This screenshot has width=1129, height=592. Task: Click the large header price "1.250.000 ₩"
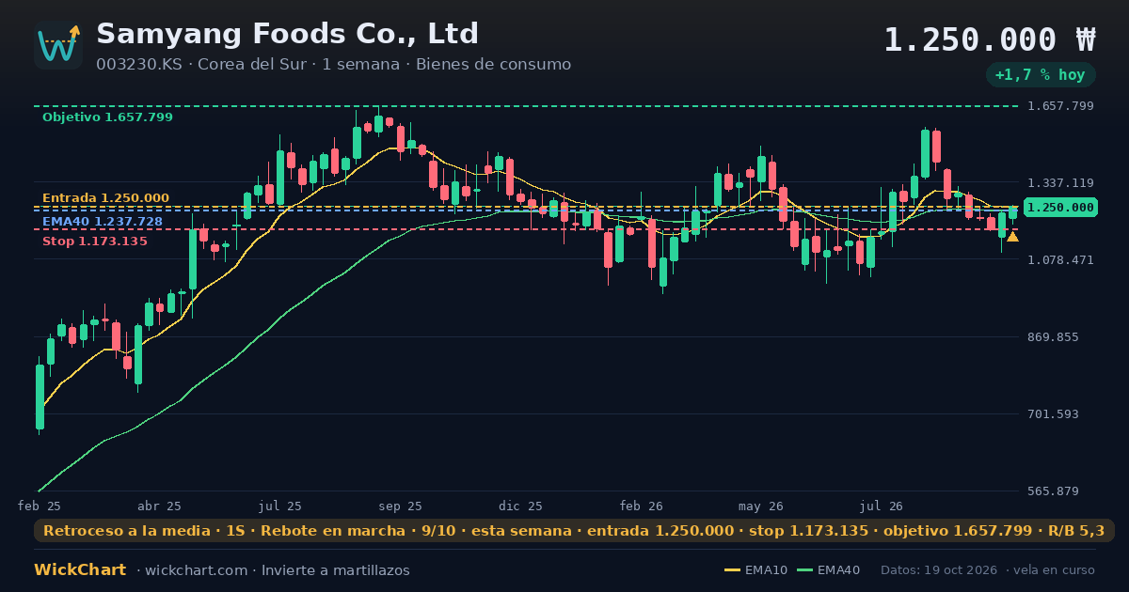point(990,40)
